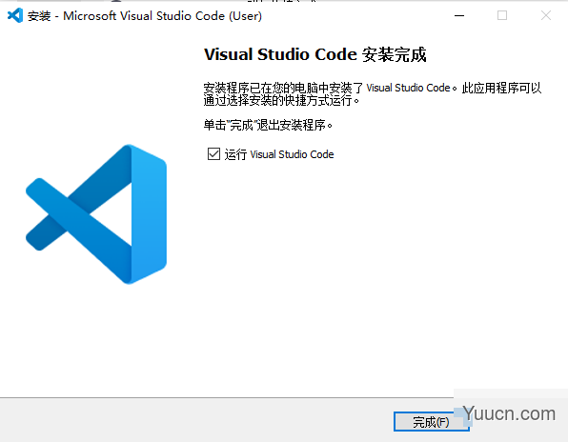This screenshot has height=442, width=568.
Task: Click the horizontal separator line above the footer
Action: coord(227,397)
